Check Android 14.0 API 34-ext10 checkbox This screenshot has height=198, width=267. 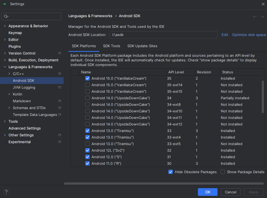87,111
